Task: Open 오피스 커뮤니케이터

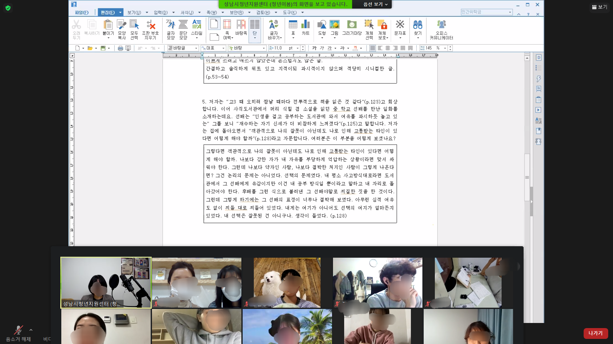Action: (441, 29)
